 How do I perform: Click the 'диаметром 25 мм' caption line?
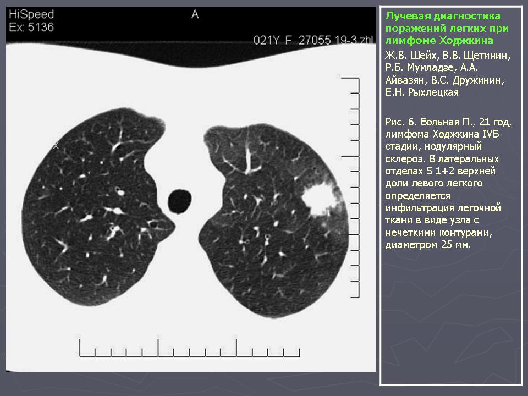pos(428,245)
